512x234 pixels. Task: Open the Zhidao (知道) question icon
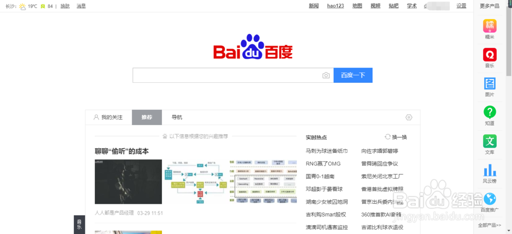(489, 112)
